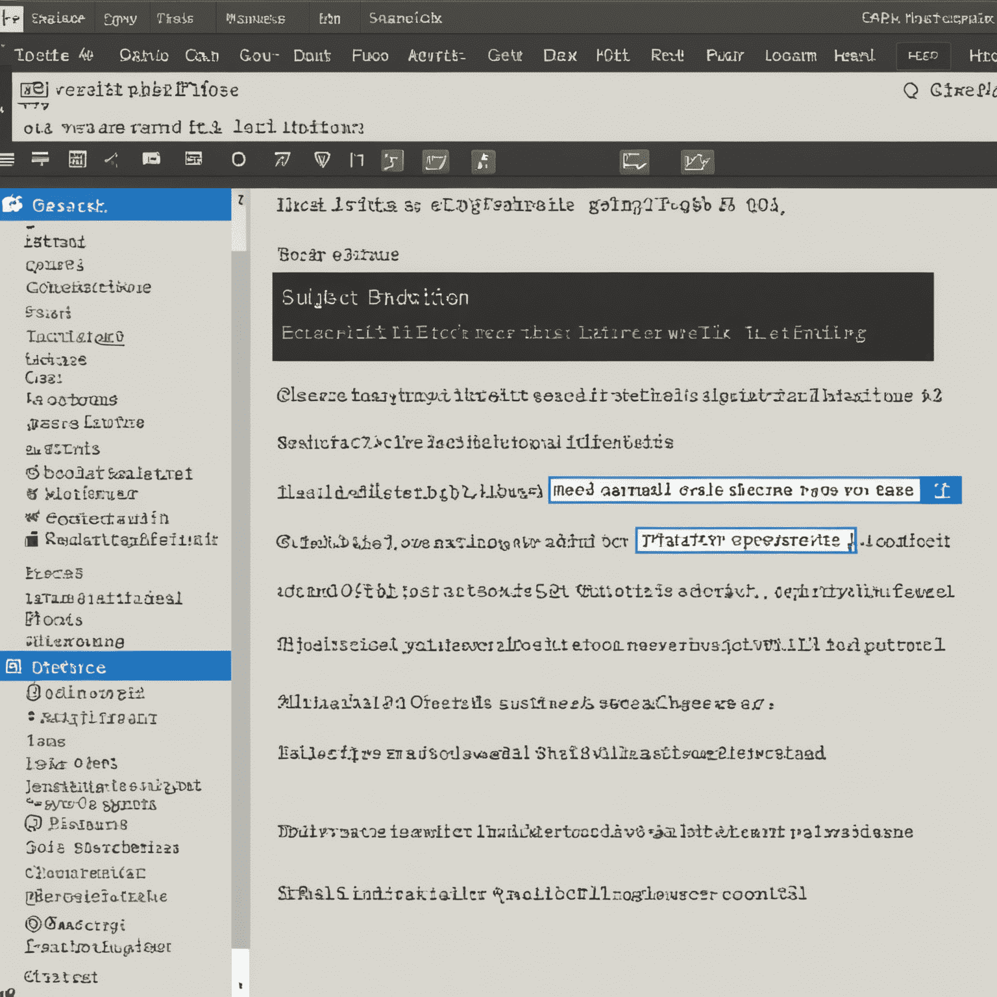997x997 pixels.
Task: Click the speech bubble icon beside Pisaaurns
Action: tap(33, 824)
